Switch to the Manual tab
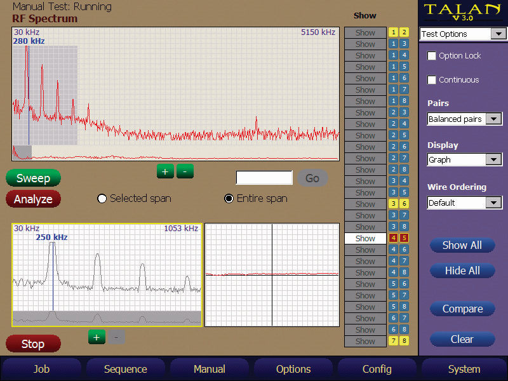Screen dimensions: 508x381 tap(210, 369)
